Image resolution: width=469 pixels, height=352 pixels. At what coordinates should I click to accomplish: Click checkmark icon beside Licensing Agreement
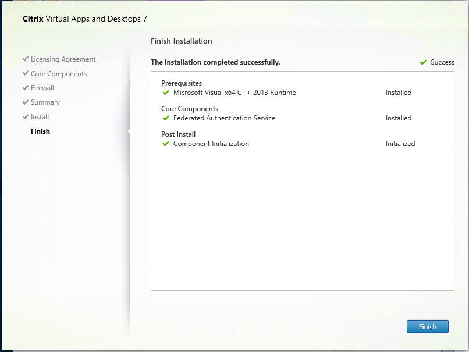pyautogui.click(x=26, y=59)
